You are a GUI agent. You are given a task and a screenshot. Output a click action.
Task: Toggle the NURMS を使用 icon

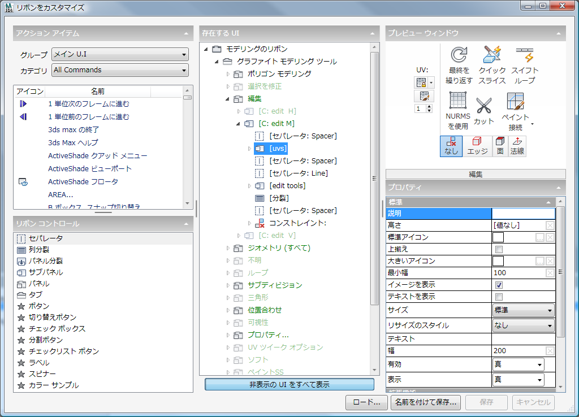[x=458, y=101]
